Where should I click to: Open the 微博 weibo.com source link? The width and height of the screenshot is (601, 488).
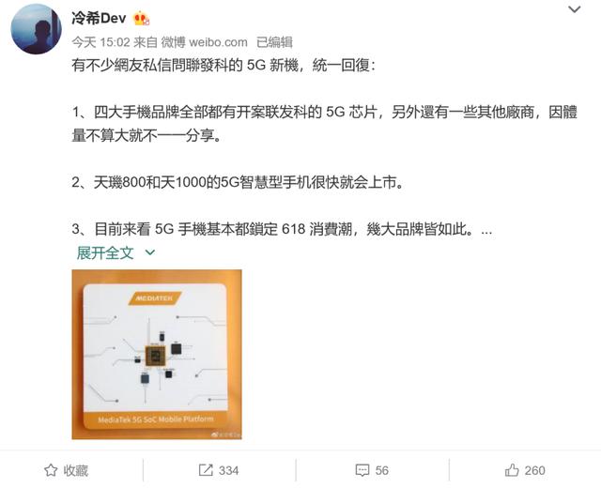[x=204, y=42]
